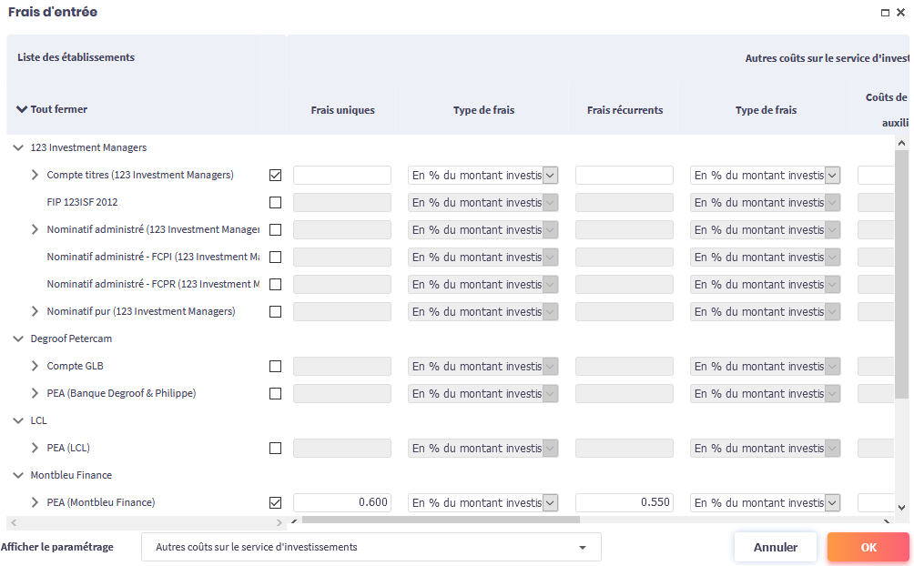Viewport: 914px width, 566px height.
Task: Uncheck the Compte titres checkbox
Action: coord(276,175)
